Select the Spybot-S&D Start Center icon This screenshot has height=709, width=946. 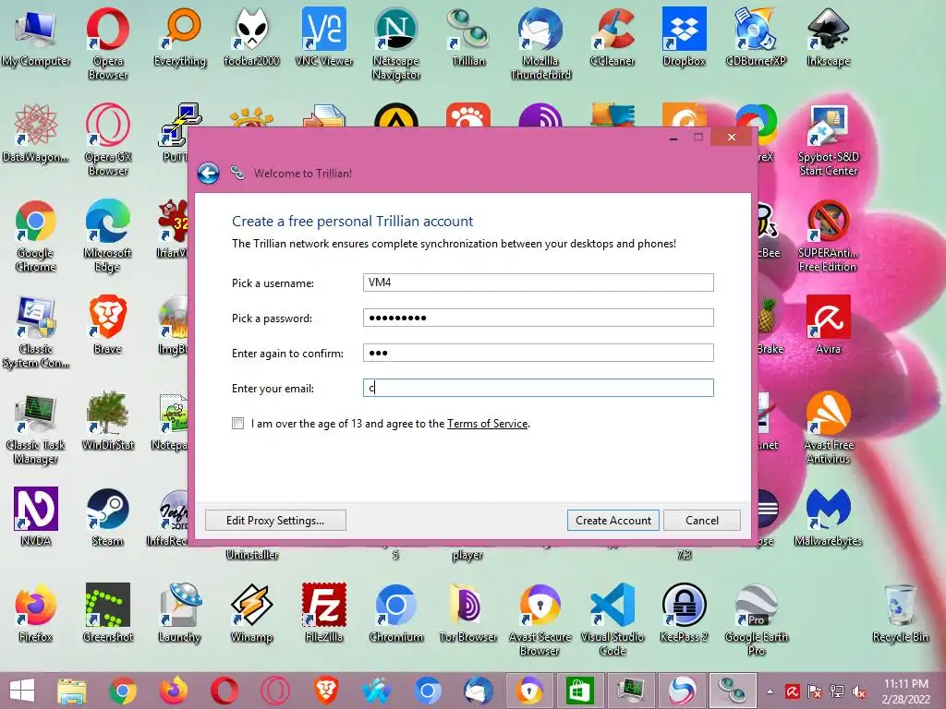[x=829, y=139]
